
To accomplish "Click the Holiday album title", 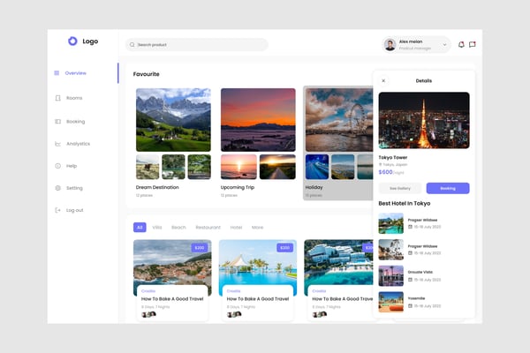I will [x=314, y=187].
